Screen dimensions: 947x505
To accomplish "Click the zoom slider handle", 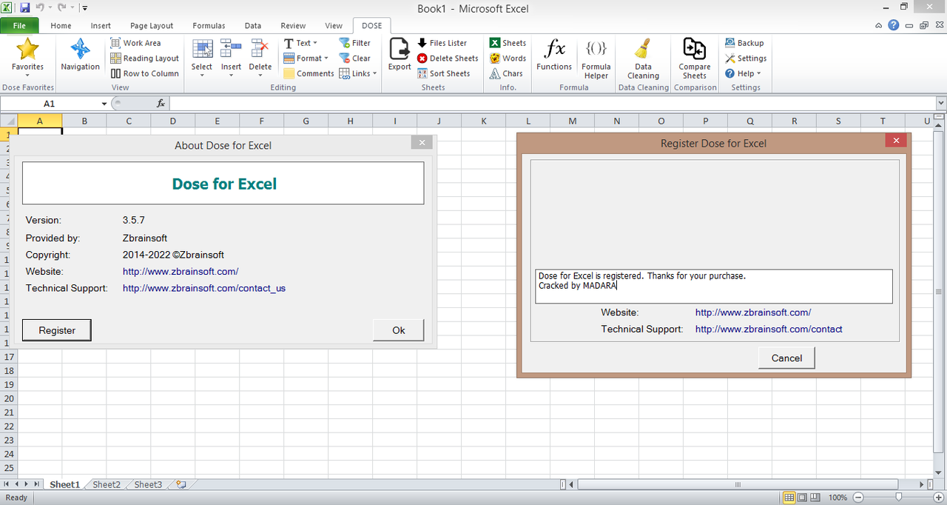I will click(x=898, y=498).
